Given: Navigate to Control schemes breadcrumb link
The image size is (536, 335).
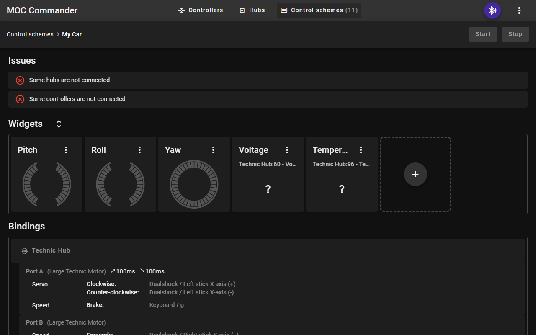Looking at the screenshot, I should tap(30, 34).
